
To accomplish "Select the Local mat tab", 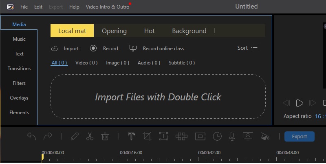I will 72,31.
